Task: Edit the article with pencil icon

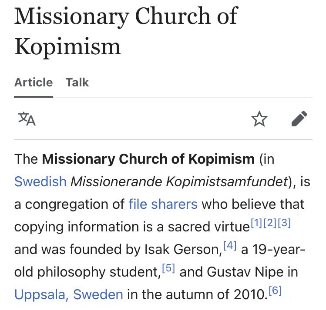Action: (x=299, y=119)
